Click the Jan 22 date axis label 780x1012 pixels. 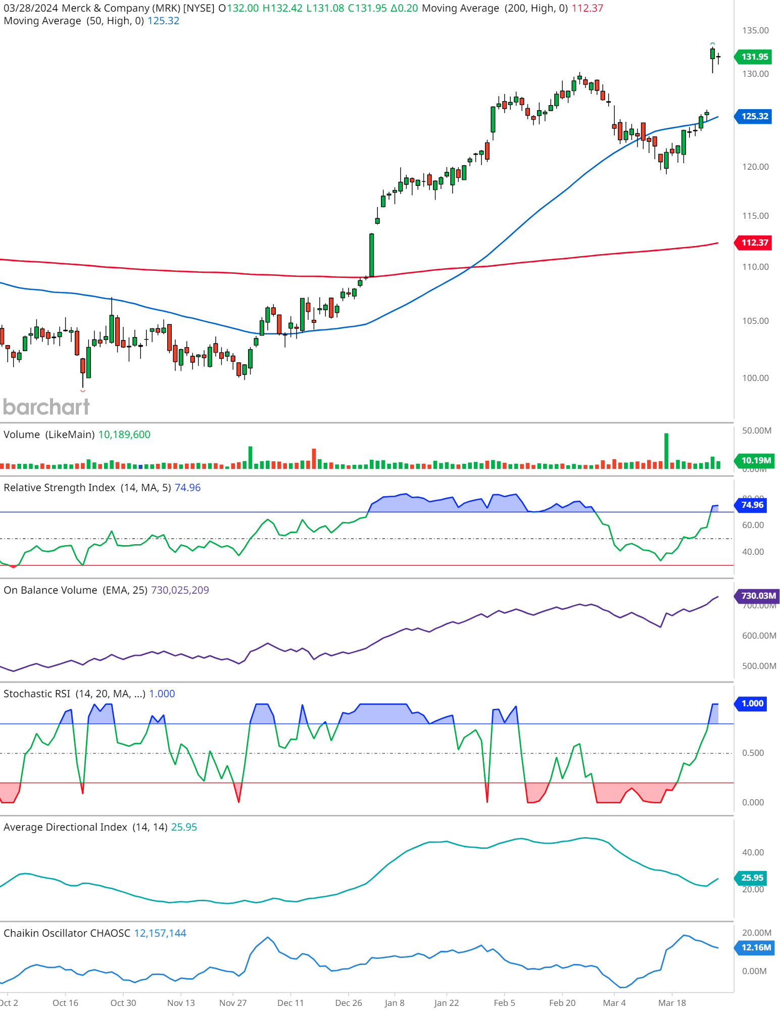click(447, 1003)
